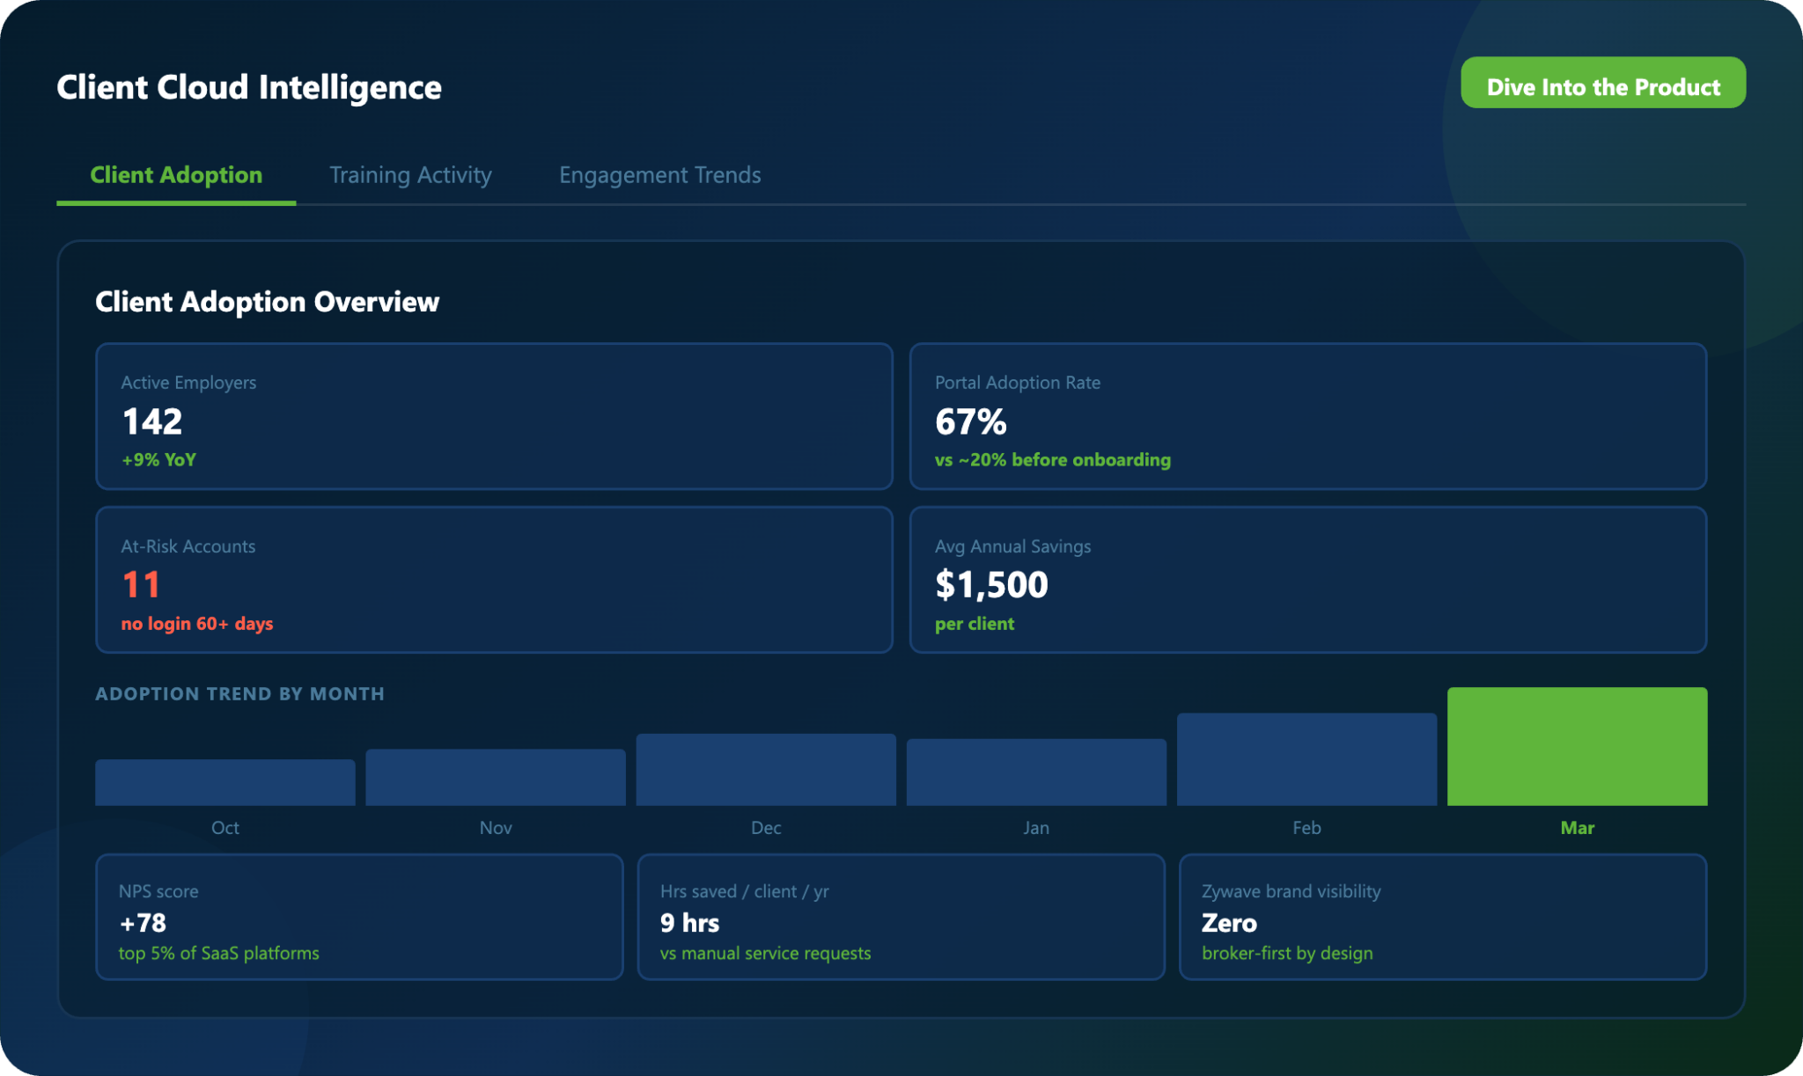This screenshot has width=1803, height=1076.
Task: Select the Feb bar in adoption trend
Action: pos(1306,759)
